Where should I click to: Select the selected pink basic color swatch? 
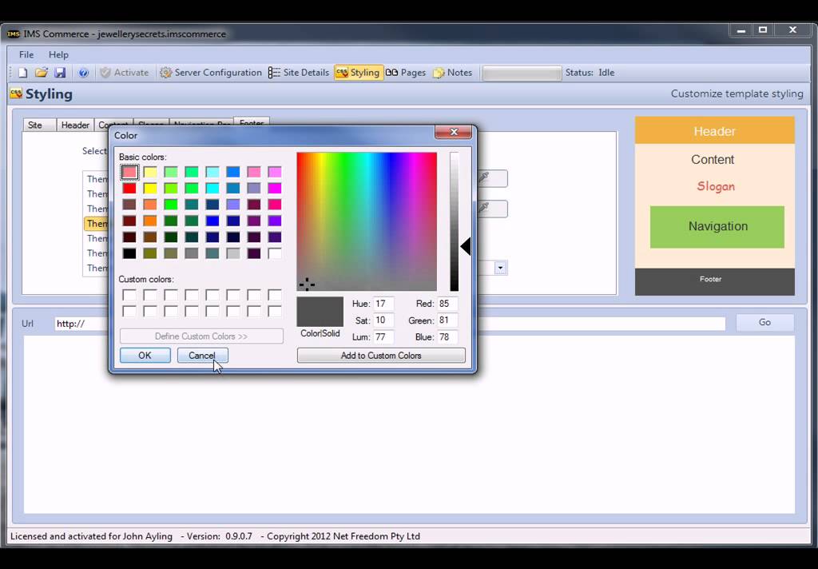click(129, 172)
